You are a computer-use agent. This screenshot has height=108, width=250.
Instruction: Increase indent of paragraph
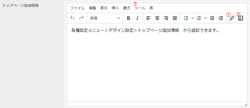[x=221, y=18]
